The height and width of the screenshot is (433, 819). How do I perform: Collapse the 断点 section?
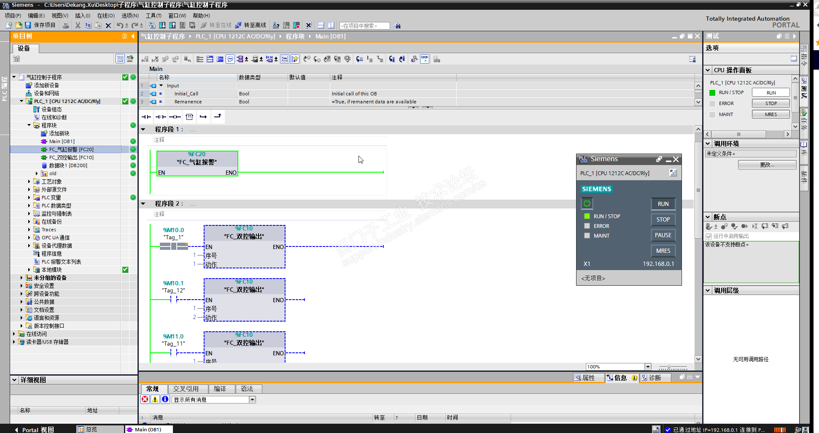pyautogui.click(x=708, y=217)
